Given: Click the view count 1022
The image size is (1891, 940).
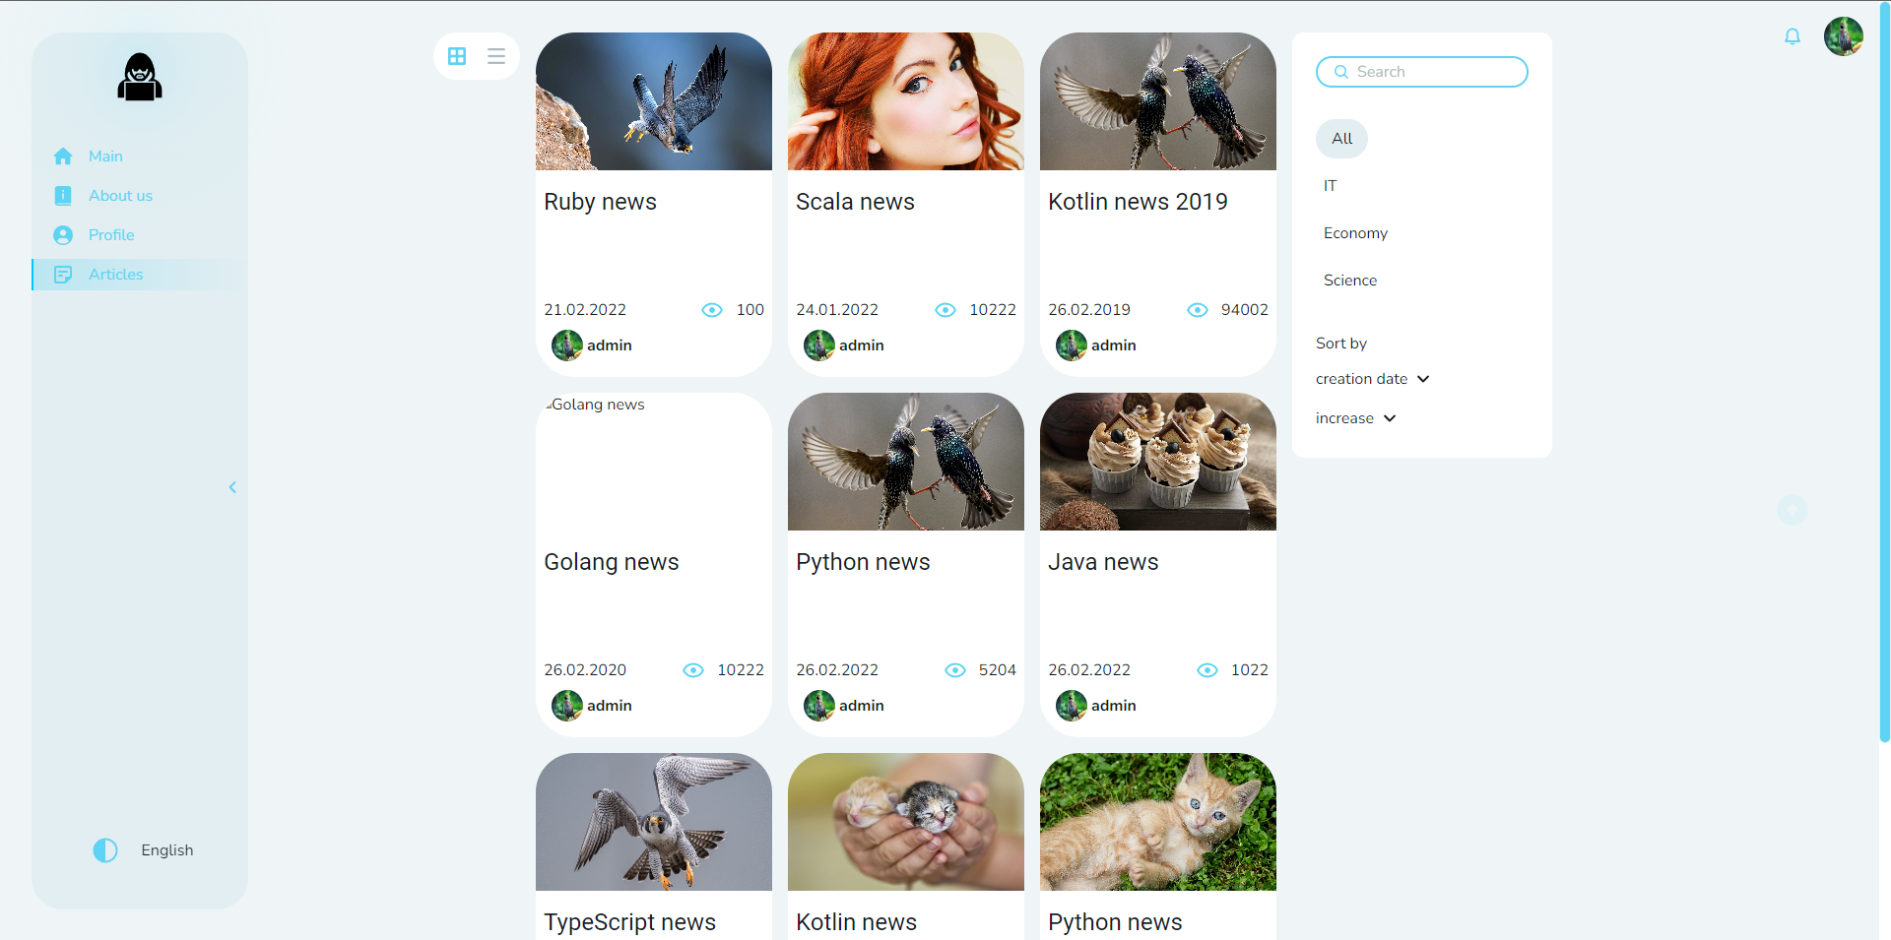Looking at the screenshot, I should (1250, 670).
